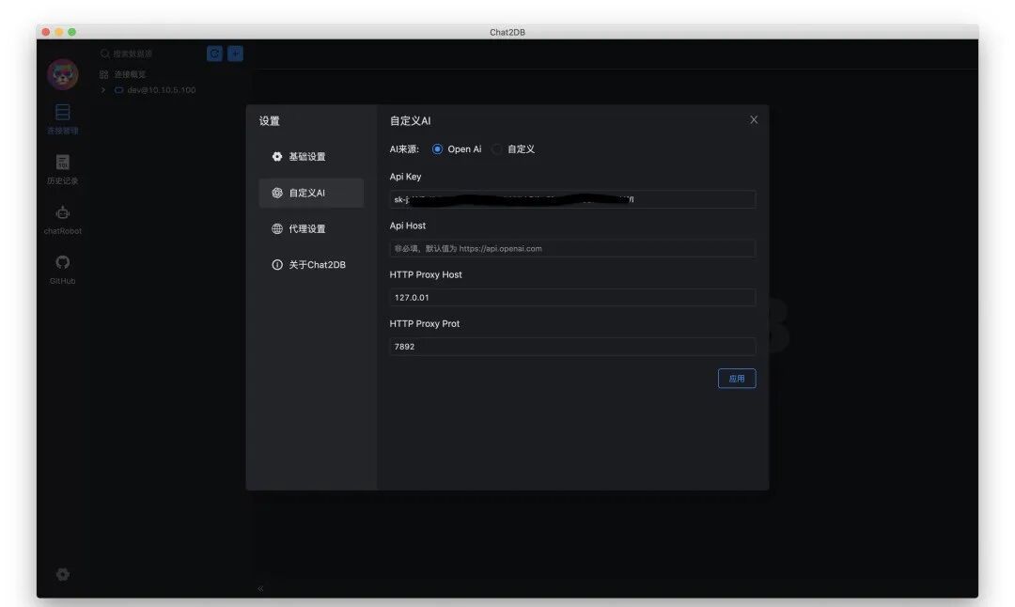Refresh the data source list

coord(214,54)
